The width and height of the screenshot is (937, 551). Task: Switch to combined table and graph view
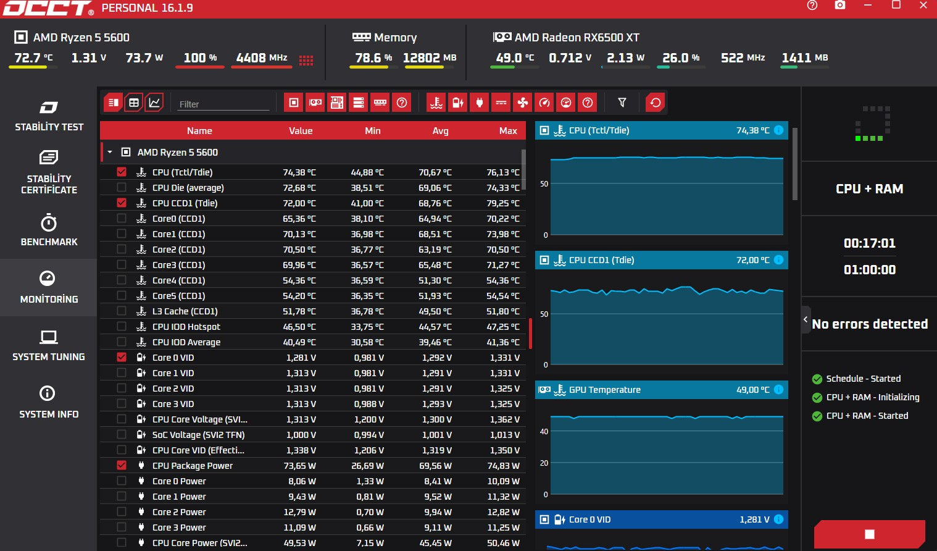113,103
